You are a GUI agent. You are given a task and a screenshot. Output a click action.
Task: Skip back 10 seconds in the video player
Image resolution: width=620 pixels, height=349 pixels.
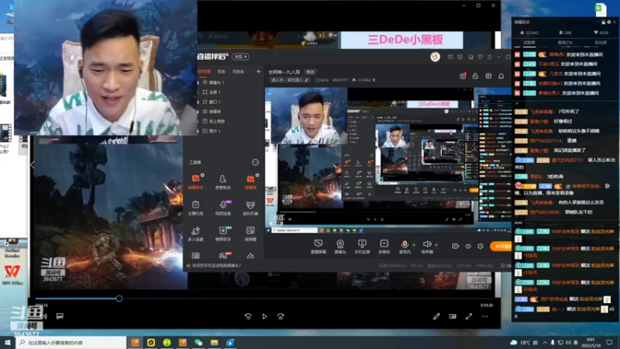point(248,316)
